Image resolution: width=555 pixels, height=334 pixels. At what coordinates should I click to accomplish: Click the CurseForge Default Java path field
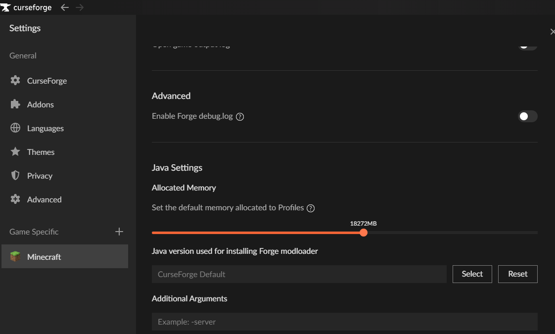pyautogui.click(x=299, y=274)
